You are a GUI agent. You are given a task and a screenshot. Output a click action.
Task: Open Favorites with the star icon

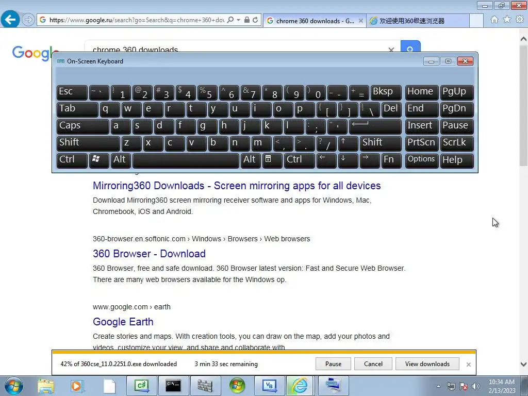507,20
